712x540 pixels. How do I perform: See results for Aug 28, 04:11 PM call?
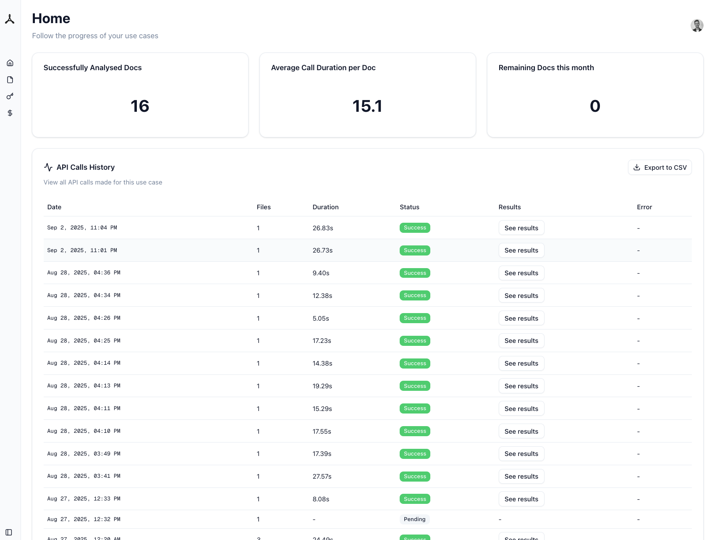521,408
